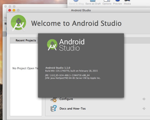Open Options in the background toolbar
The height and width of the screenshot is (120, 150).
tap(107, 4)
